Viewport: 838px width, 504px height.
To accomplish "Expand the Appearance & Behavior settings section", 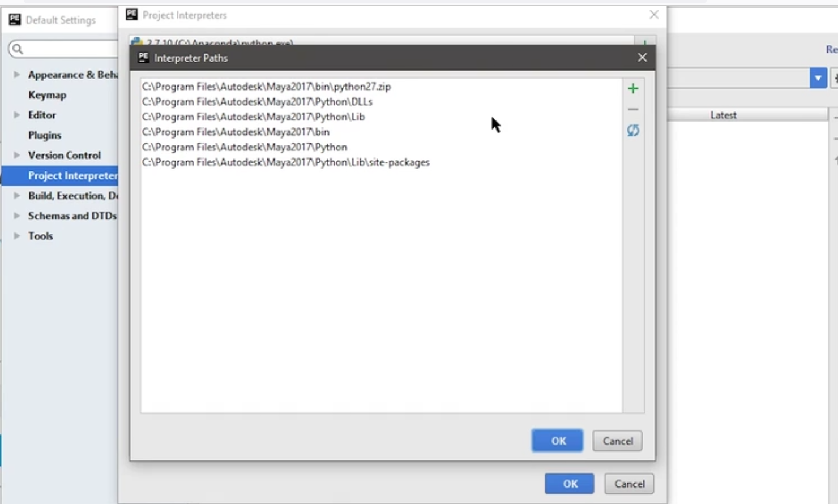I will click(x=16, y=74).
